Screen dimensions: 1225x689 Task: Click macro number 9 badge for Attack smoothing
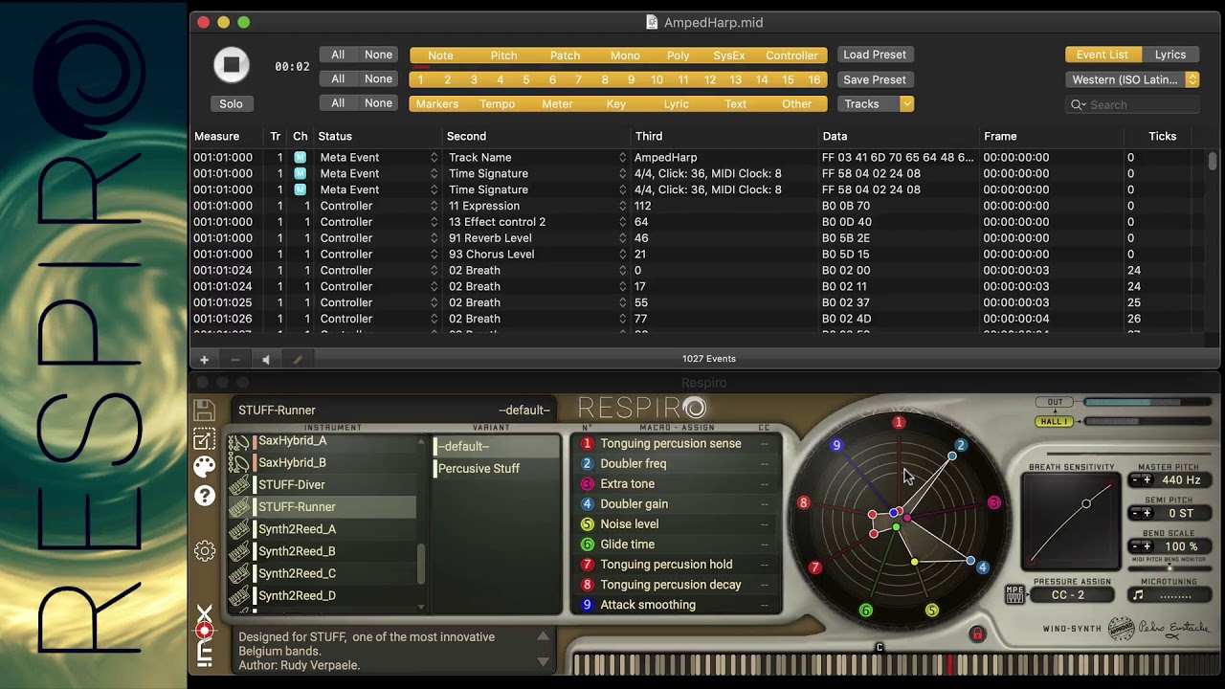tap(588, 605)
